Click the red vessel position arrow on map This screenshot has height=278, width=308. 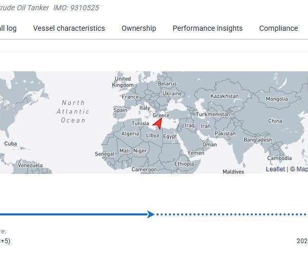tap(158, 124)
